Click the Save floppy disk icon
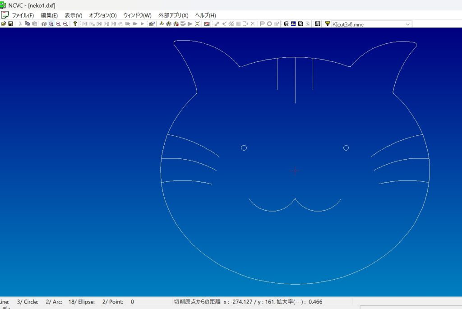The height and width of the screenshot is (309, 462). click(10, 24)
